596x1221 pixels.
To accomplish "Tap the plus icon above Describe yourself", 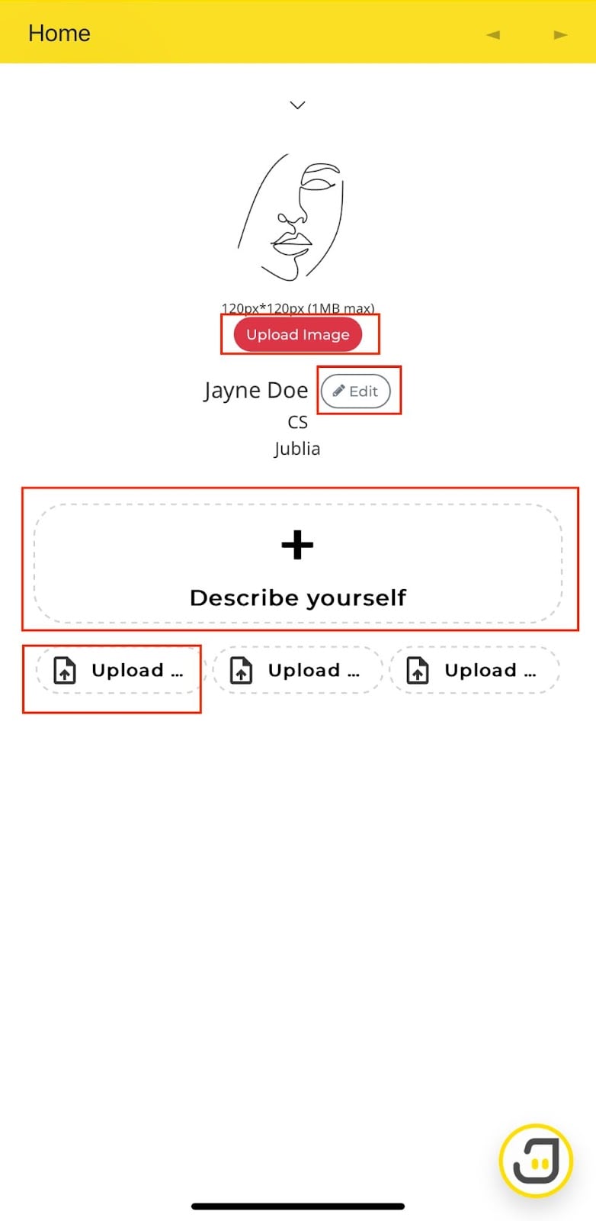I will click(297, 545).
